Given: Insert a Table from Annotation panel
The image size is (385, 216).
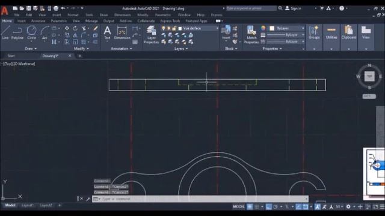Looking at the screenshot, I should click(x=135, y=42).
